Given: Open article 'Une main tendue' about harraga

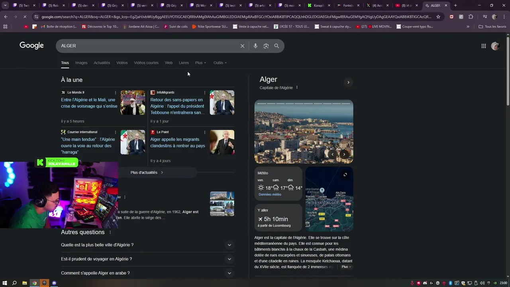Looking at the screenshot, I should coord(88,145).
